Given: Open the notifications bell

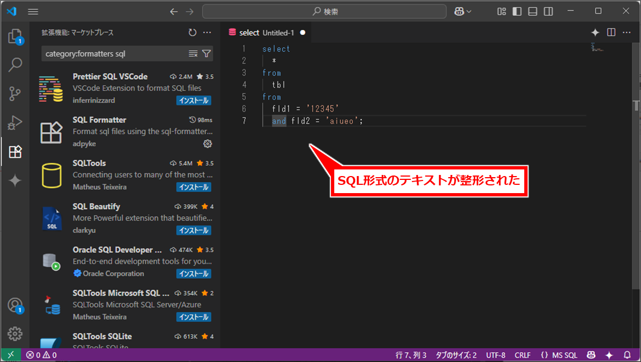Looking at the screenshot, I should click(627, 355).
